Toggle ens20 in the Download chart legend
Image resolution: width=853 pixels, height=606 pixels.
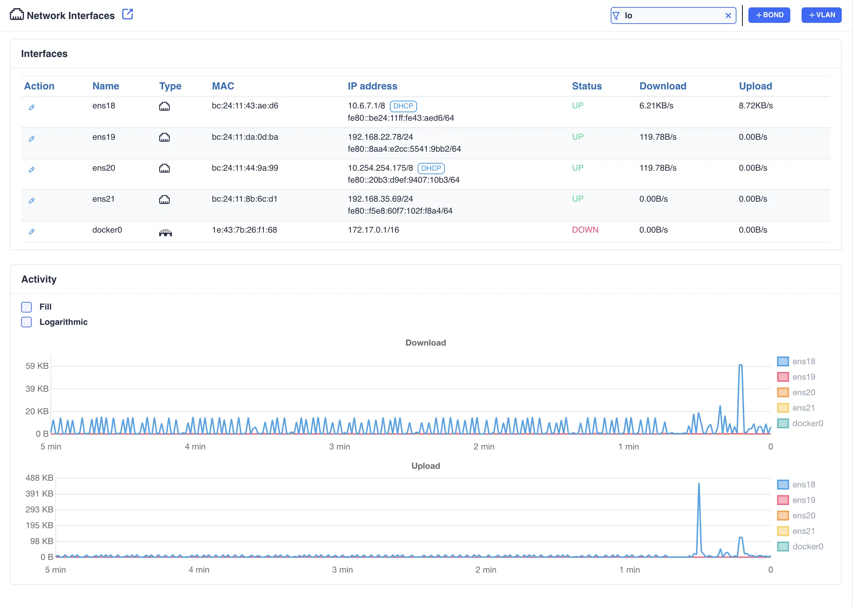click(x=796, y=392)
